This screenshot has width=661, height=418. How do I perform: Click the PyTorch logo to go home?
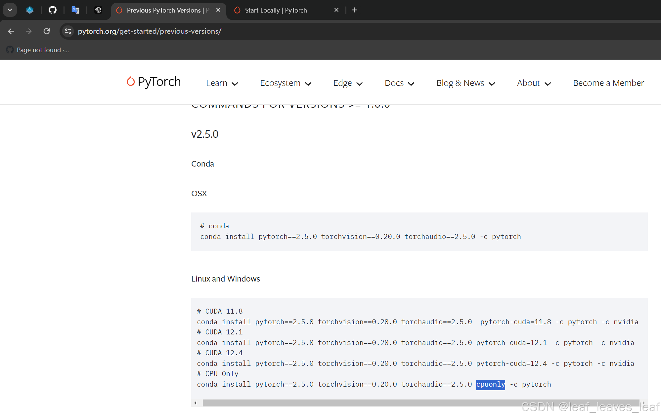[153, 82]
